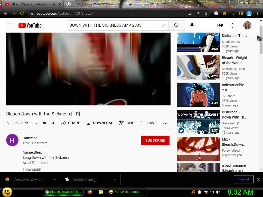Open Indestructible 2.0 video thumbnail

(x=198, y=94)
